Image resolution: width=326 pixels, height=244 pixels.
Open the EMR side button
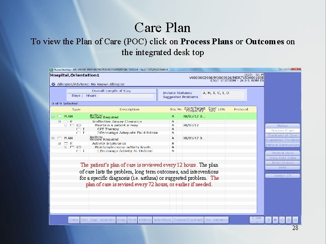pos(283,168)
